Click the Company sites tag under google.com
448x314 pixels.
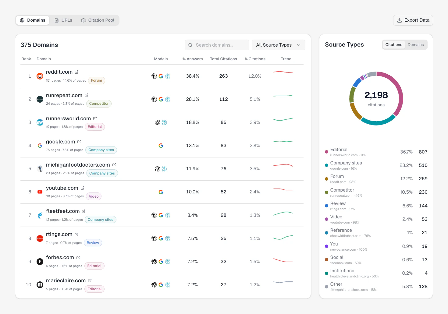coord(101,150)
